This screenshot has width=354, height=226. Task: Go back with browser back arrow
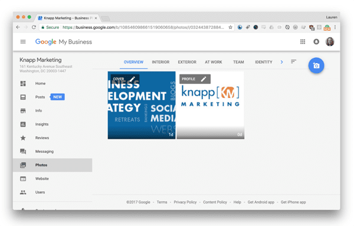point(18,27)
